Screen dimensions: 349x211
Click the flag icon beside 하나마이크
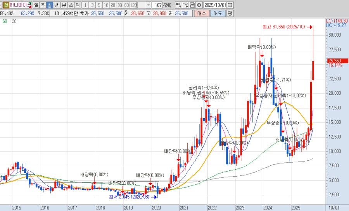[x=29, y=5]
